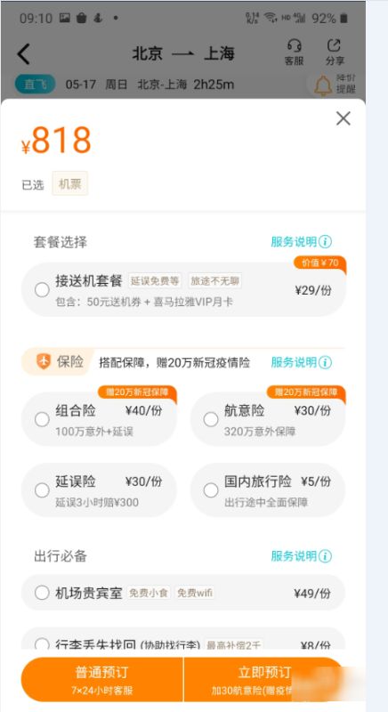Close the booking options sheet
This screenshot has width=388, height=712.
pyautogui.click(x=344, y=118)
